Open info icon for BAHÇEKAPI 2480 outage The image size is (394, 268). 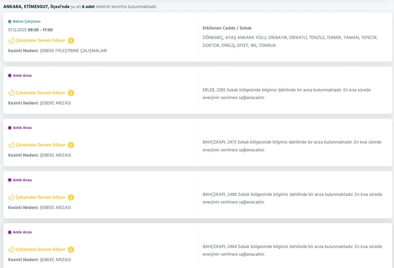coord(71,197)
